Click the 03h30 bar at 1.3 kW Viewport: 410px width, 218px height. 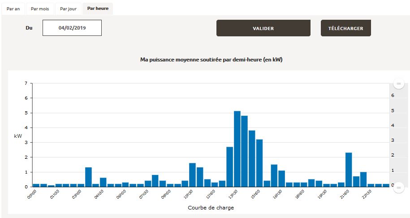[88, 177]
